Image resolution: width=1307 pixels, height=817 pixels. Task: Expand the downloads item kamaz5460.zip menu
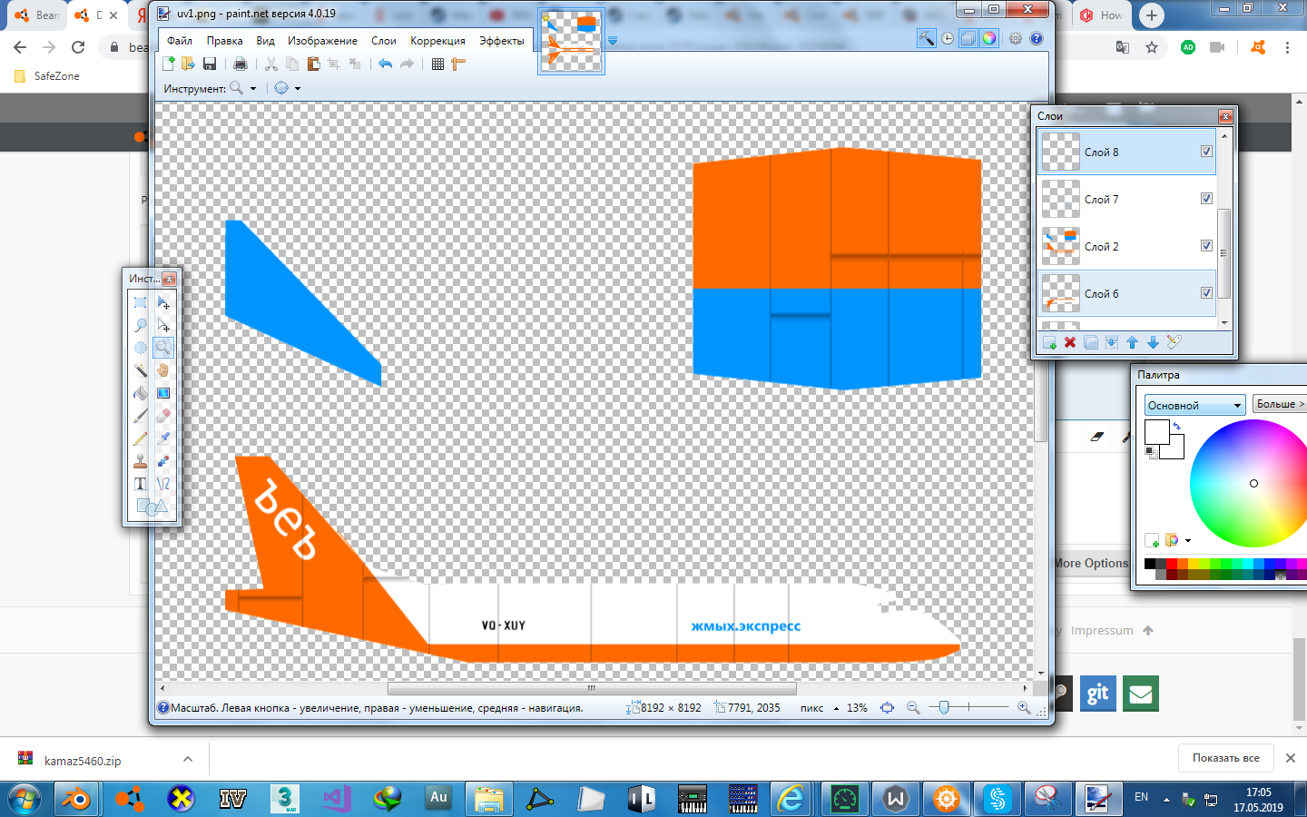tap(188, 759)
